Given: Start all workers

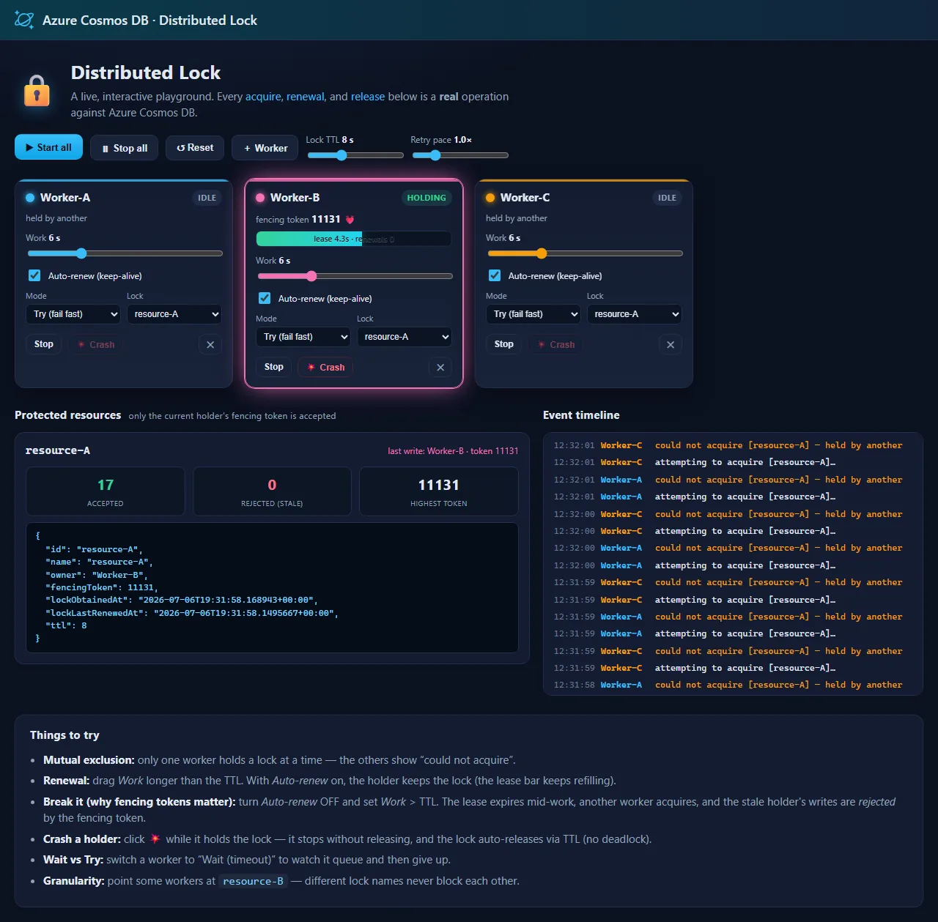Looking at the screenshot, I should pyautogui.click(x=48, y=147).
